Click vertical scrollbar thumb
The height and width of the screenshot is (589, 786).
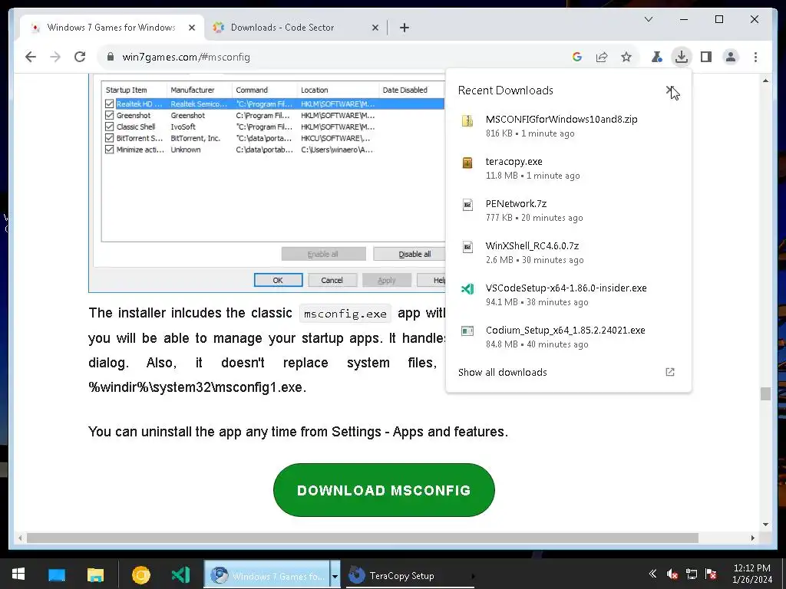tap(765, 393)
